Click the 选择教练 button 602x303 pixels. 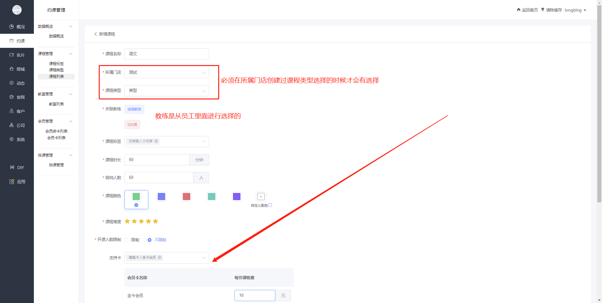(134, 109)
